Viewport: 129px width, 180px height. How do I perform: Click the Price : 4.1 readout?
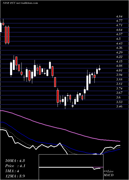(x=15, y=166)
